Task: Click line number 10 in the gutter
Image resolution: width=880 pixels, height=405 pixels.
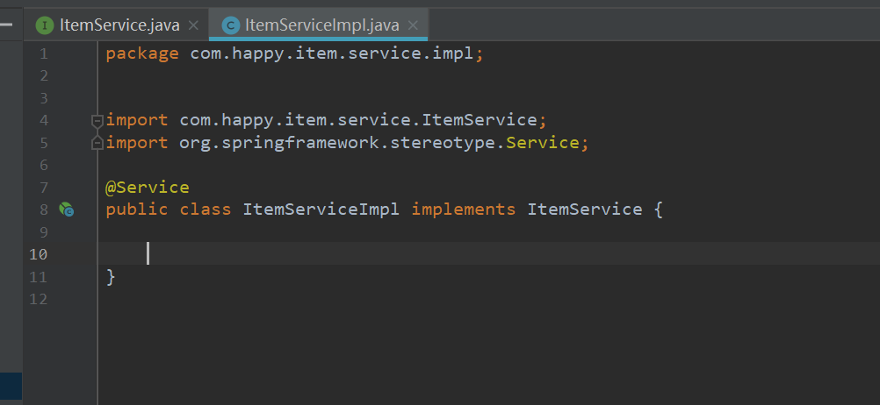Action: click(38, 254)
